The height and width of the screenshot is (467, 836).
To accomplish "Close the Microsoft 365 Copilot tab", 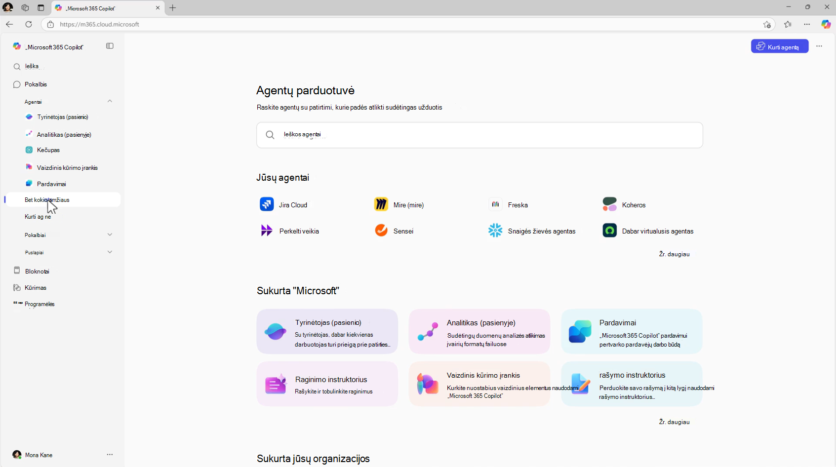I will (x=158, y=8).
